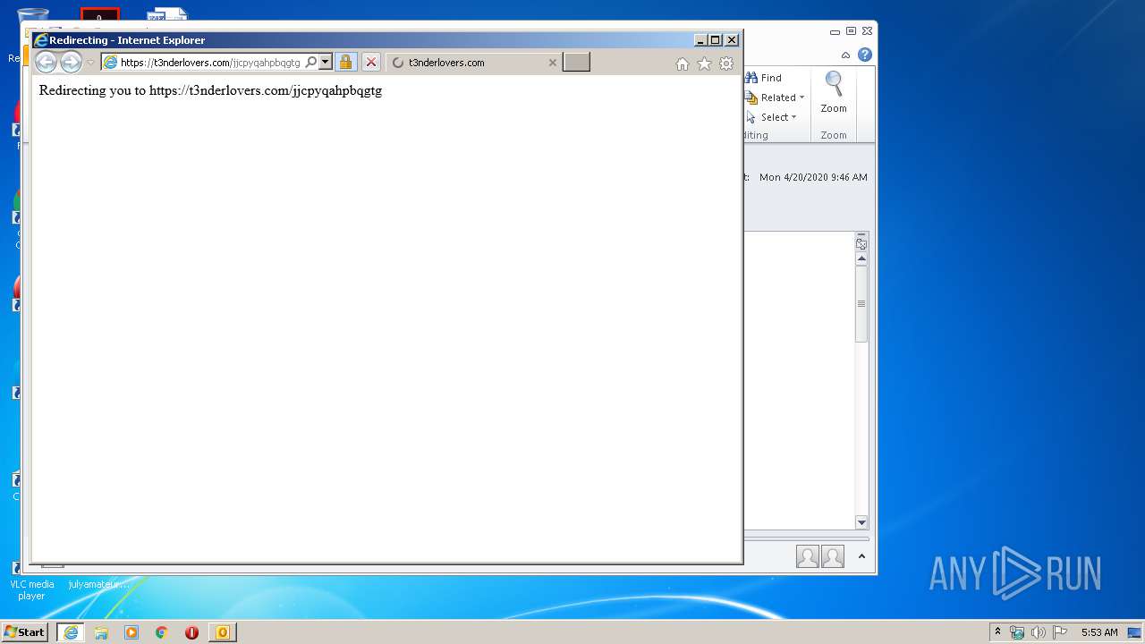
Task: Click the network tray icon
Action: click(1017, 632)
